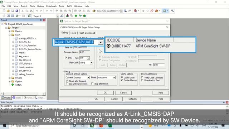
Task: Click the Paste toolbar icon
Action: pyautogui.click(x=31, y=11)
